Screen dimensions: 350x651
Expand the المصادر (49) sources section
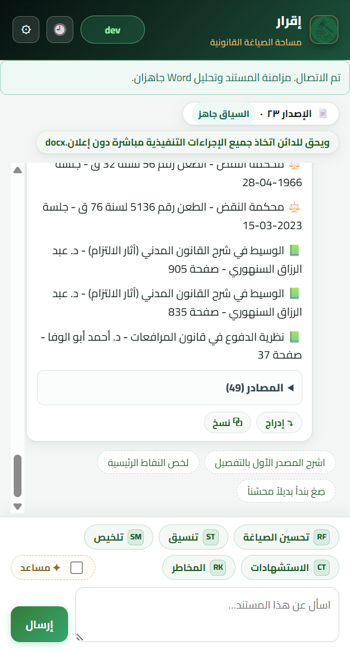pyautogui.click(x=169, y=387)
